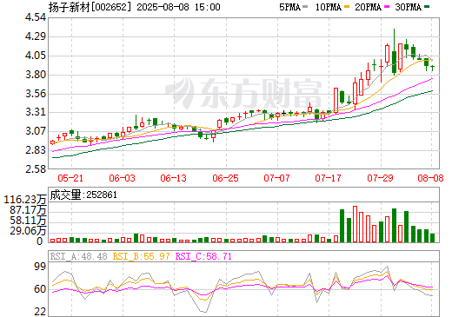Select the 06-13 date label
Viewport: 452px width, 317px height.
(174, 178)
